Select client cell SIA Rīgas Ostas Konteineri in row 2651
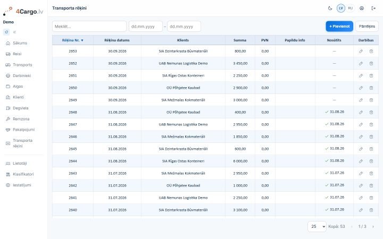The width and height of the screenshot is (383, 239). (183, 75)
